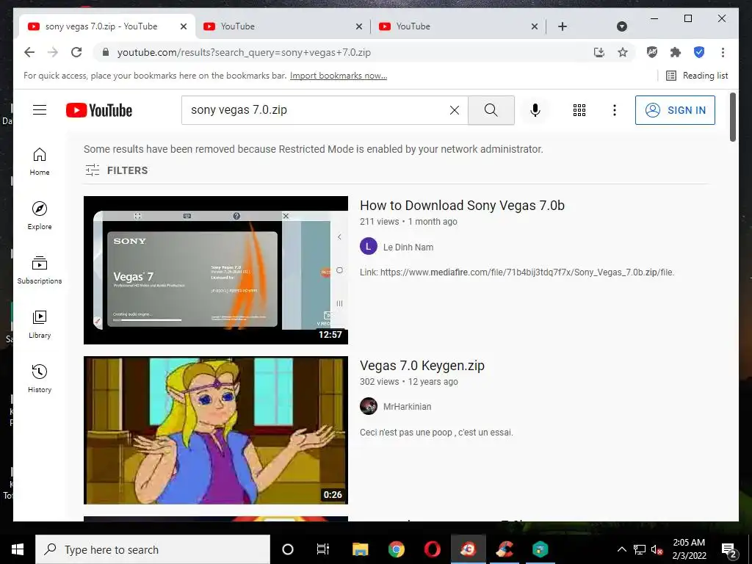Show hidden tray icons chevron
The image size is (752, 564).
pos(621,549)
